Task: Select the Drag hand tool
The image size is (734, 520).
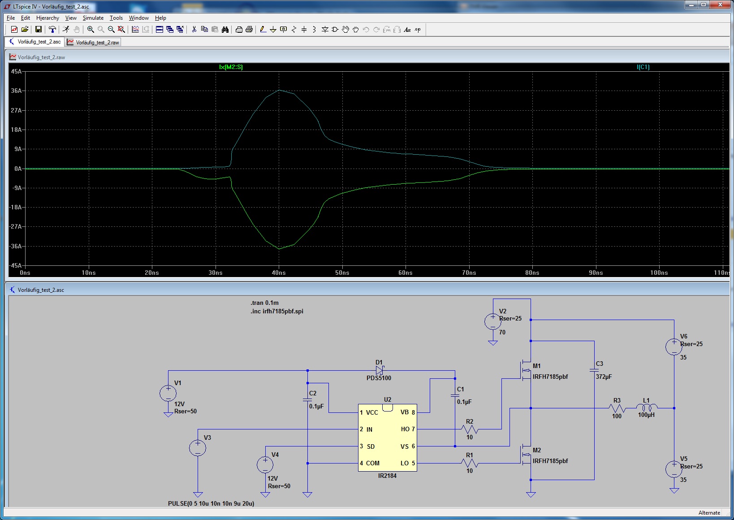Action: 356,30
